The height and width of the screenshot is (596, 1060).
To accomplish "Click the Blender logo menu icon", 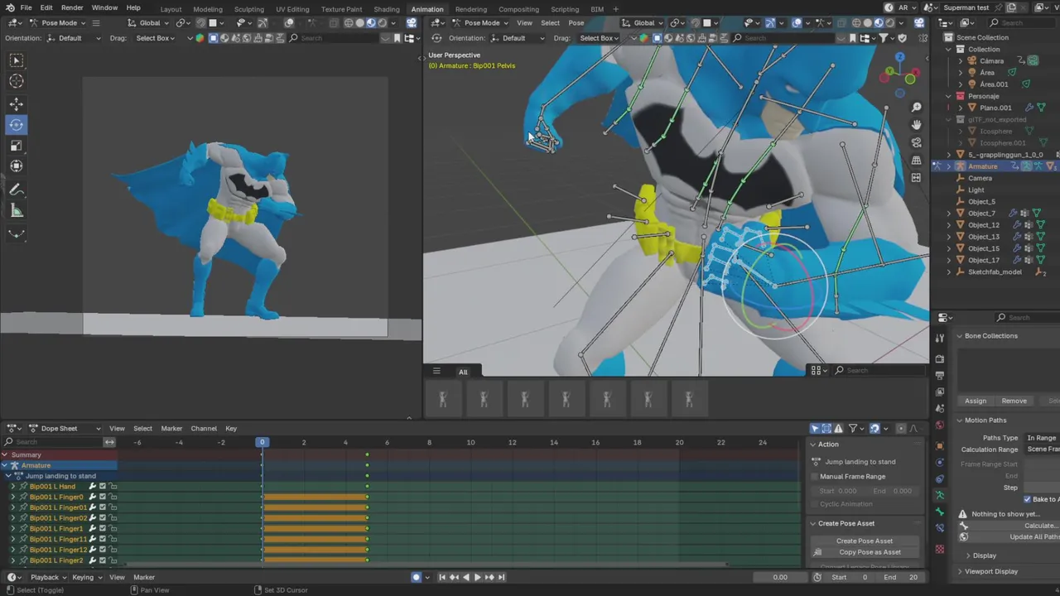I will pos(10,7).
